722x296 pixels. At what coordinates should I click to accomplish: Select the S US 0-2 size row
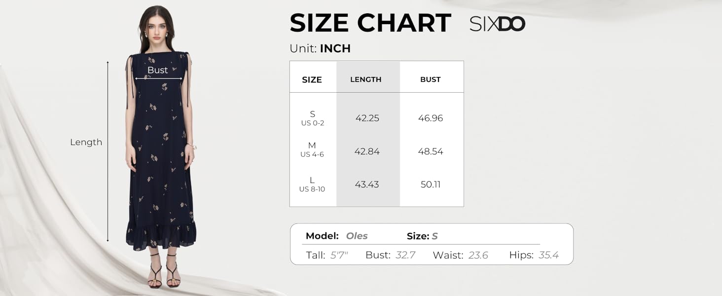pyautogui.click(x=376, y=118)
